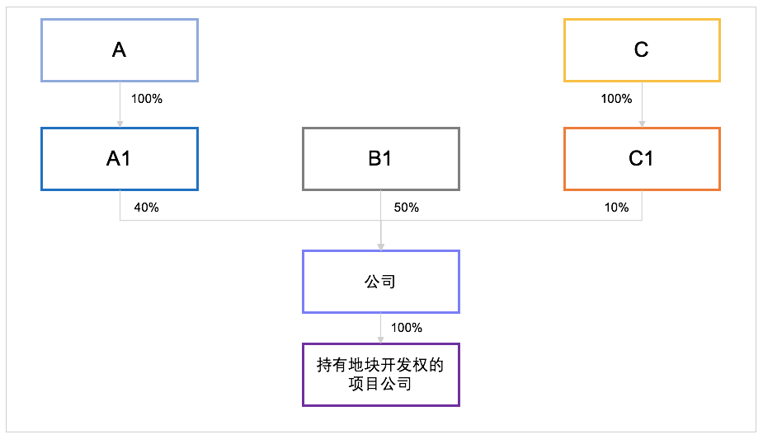Click the B1 box
763x439 pixels.
click(381, 159)
